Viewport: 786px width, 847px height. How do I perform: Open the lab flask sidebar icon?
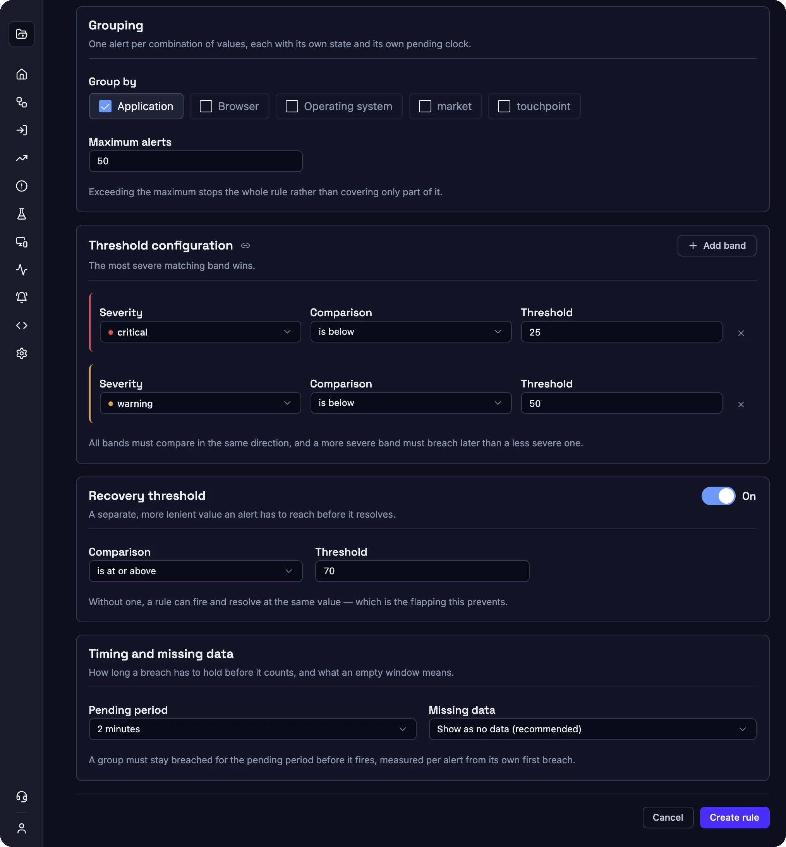point(22,213)
